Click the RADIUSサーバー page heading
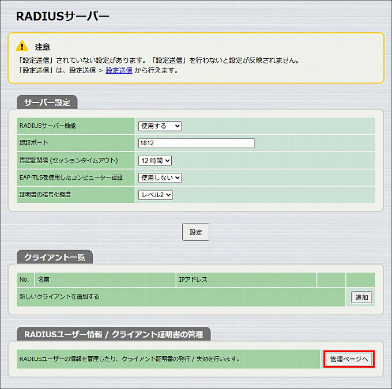The width and height of the screenshot is (392, 389). pyautogui.click(x=63, y=17)
